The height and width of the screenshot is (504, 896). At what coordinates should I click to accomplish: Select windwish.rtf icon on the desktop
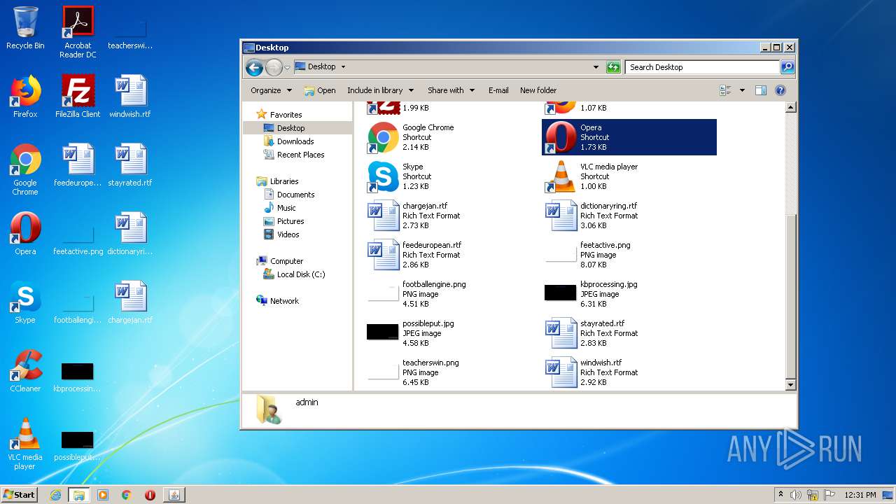pos(130,97)
